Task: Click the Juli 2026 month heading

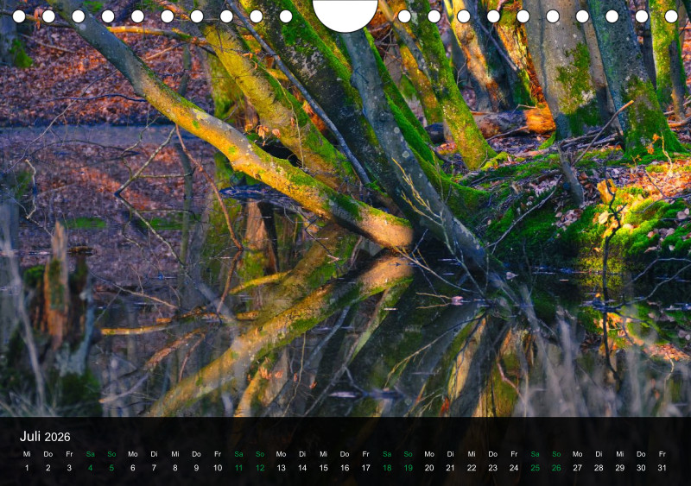Action: 45,437
